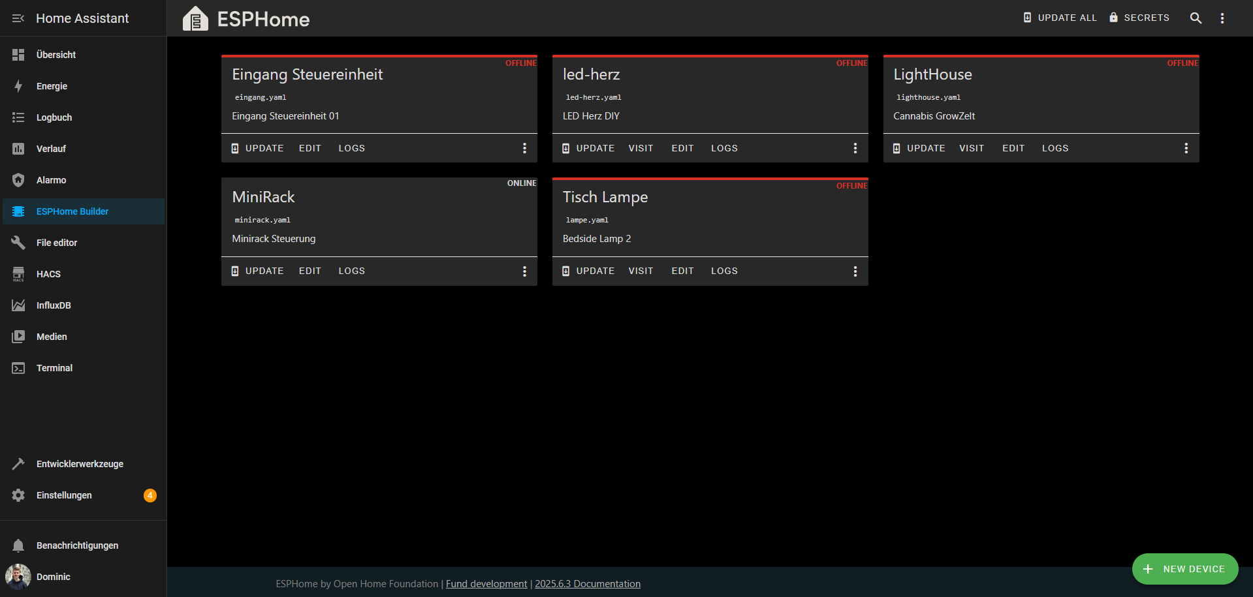Update the Eingang Steuereinheit device
This screenshot has width=1253, height=597.
(257, 148)
